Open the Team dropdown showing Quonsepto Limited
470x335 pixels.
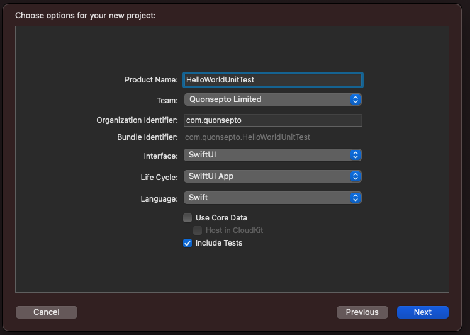[273, 99]
